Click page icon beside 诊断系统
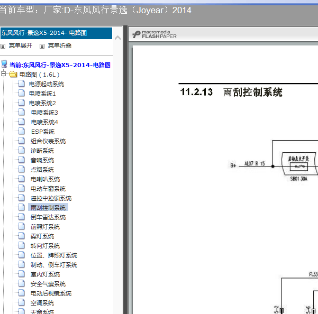The image size is (318, 314). point(22,150)
